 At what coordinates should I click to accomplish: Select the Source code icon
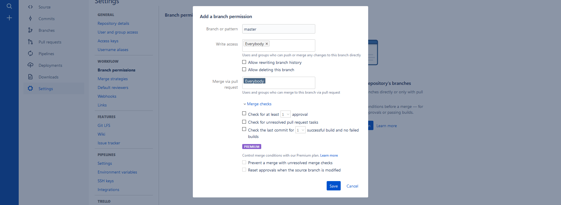30,7
